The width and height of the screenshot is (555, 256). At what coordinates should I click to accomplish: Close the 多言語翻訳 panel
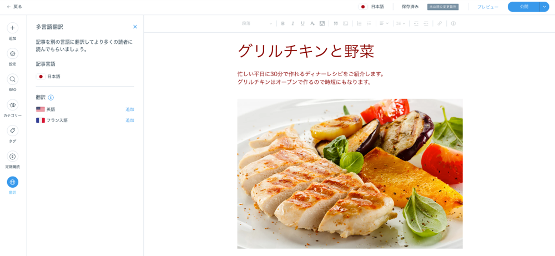pyautogui.click(x=135, y=27)
